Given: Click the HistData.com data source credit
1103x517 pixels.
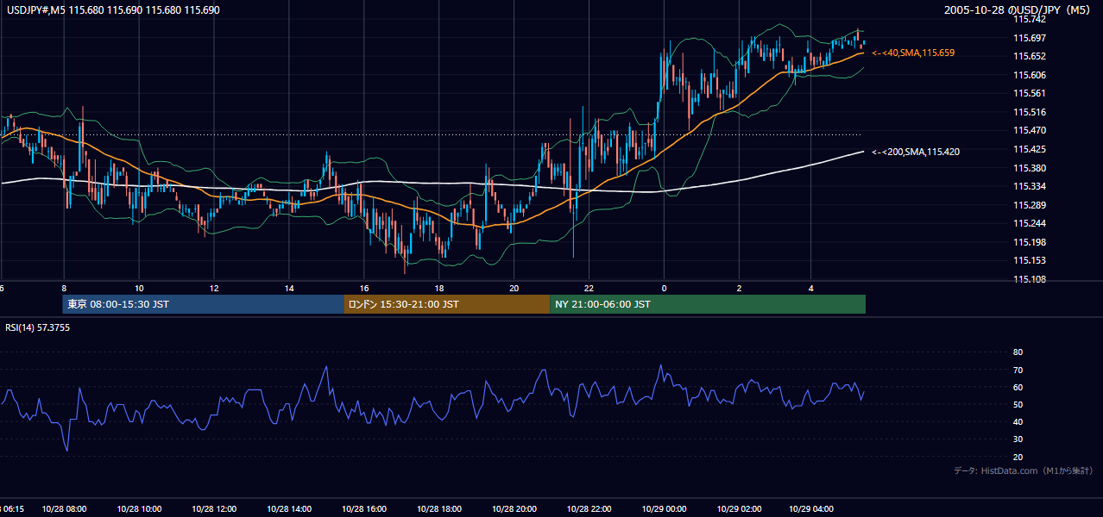Looking at the screenshot, I should tap(1024, 470).
